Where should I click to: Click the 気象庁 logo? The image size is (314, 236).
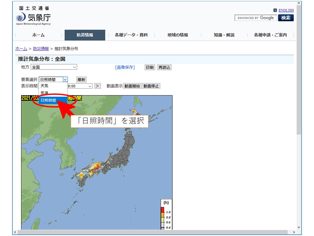(33, 18)
